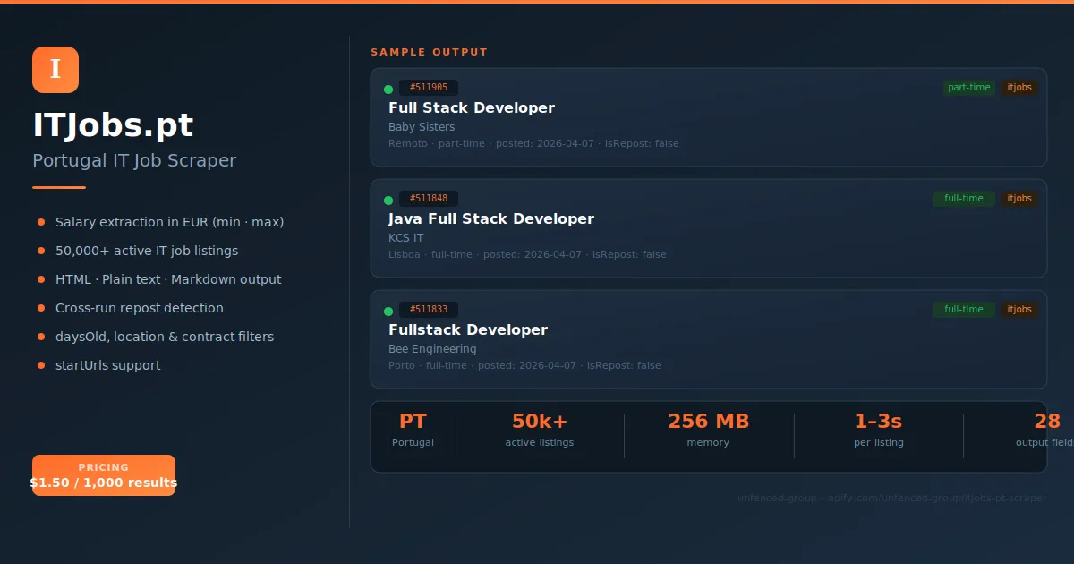Click the orange bullet beside startUrls support
The height and width of the screenshot is (564, 1074).
[x=39, y=365]
